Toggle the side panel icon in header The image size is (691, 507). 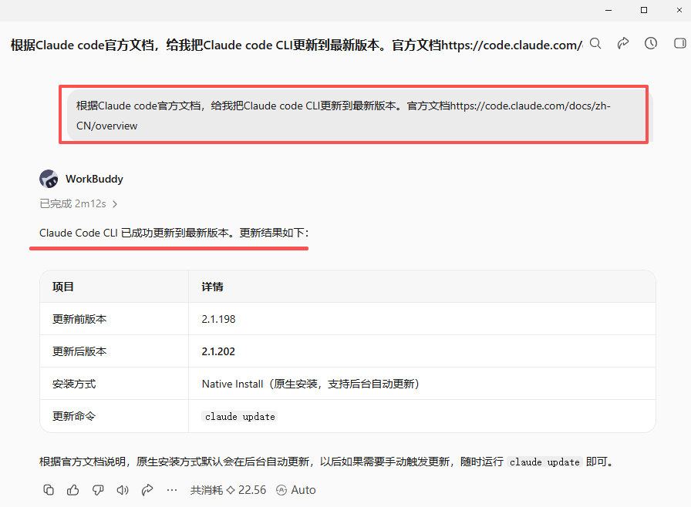point(680,43)
